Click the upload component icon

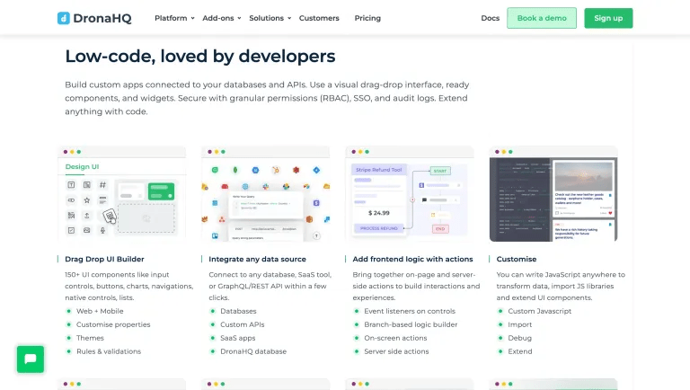[x=86, y=216]
